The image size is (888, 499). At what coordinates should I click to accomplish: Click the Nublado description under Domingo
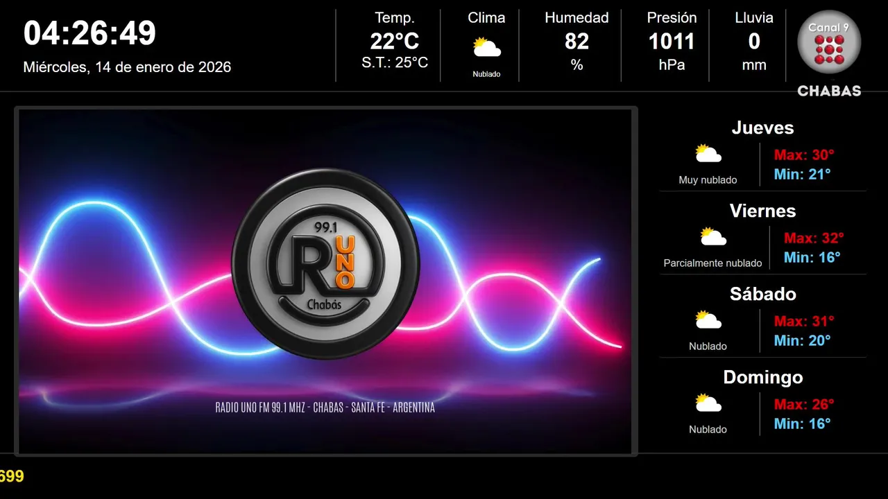[x=708, y=430]
